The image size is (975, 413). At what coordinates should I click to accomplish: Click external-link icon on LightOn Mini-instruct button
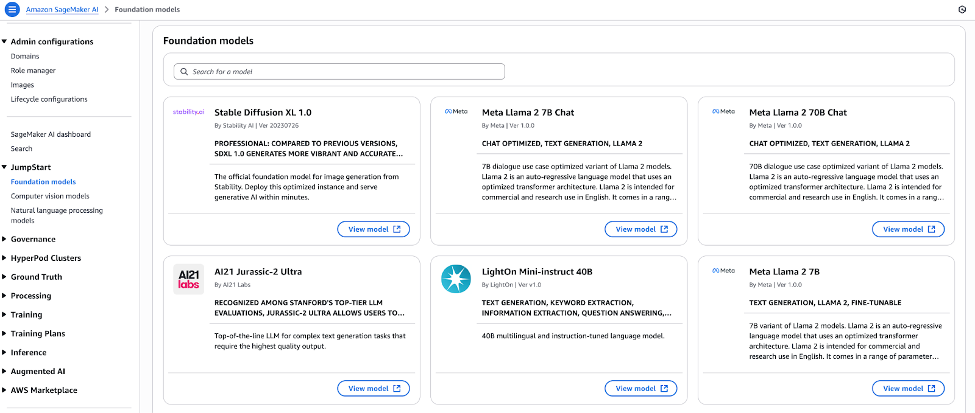665,389
